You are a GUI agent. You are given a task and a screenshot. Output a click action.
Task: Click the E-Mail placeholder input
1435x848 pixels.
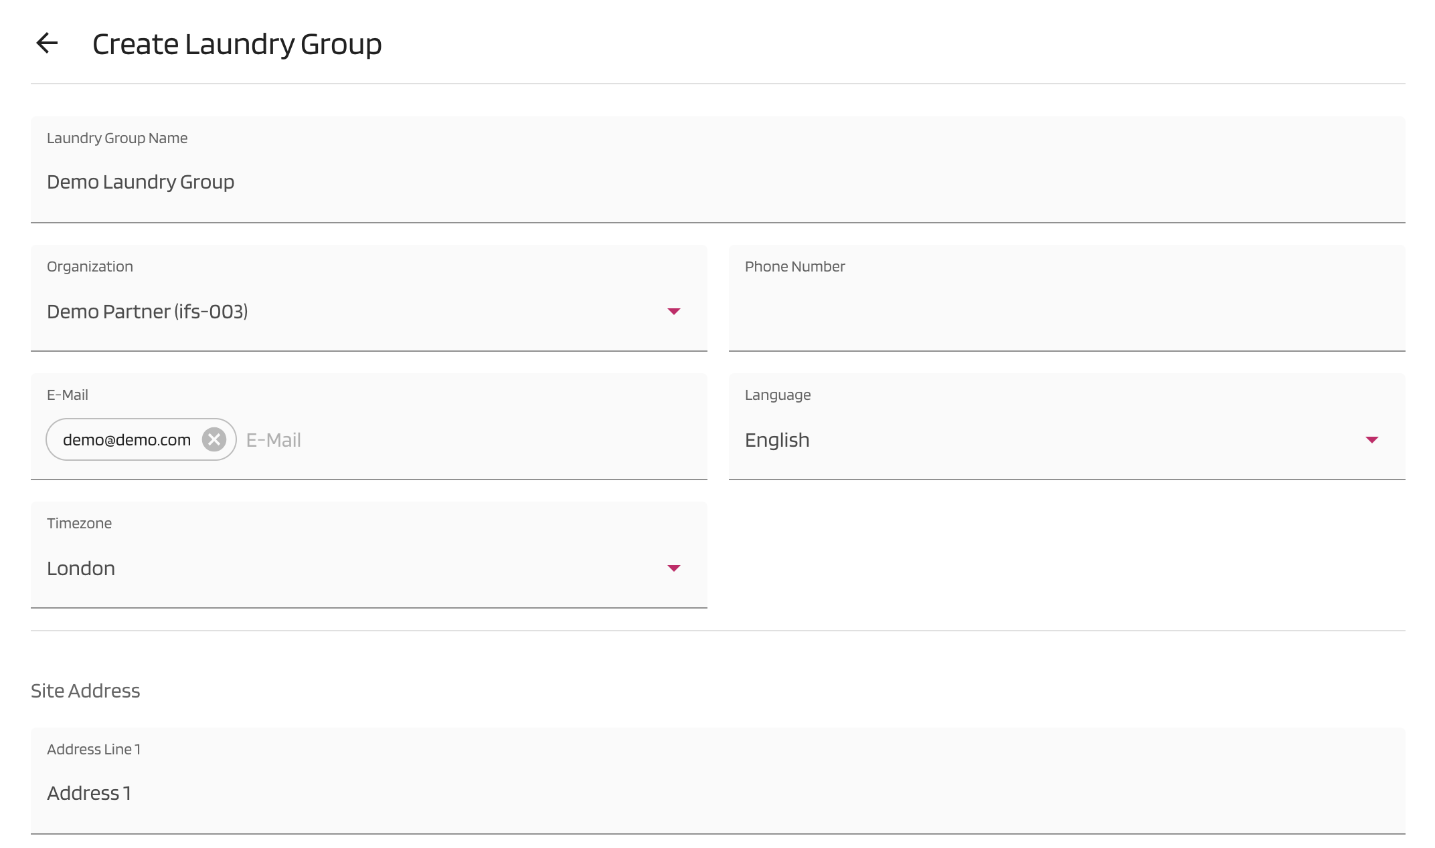pyautogui.click(x=469, y=440)
